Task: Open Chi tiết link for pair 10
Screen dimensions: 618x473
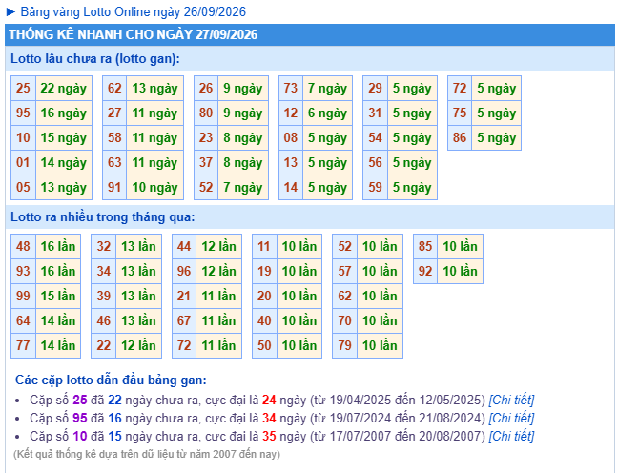Action: tap(511, 436)
